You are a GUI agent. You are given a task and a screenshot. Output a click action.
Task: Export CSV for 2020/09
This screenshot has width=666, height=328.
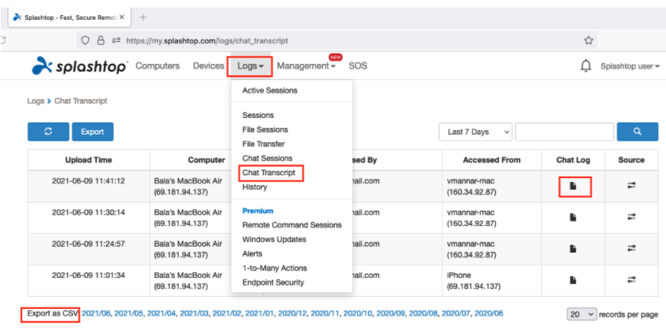(x=391, y=314)
